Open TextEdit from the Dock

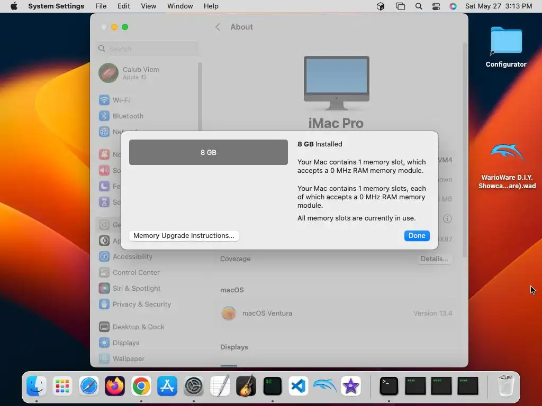[x=220, y=386]
